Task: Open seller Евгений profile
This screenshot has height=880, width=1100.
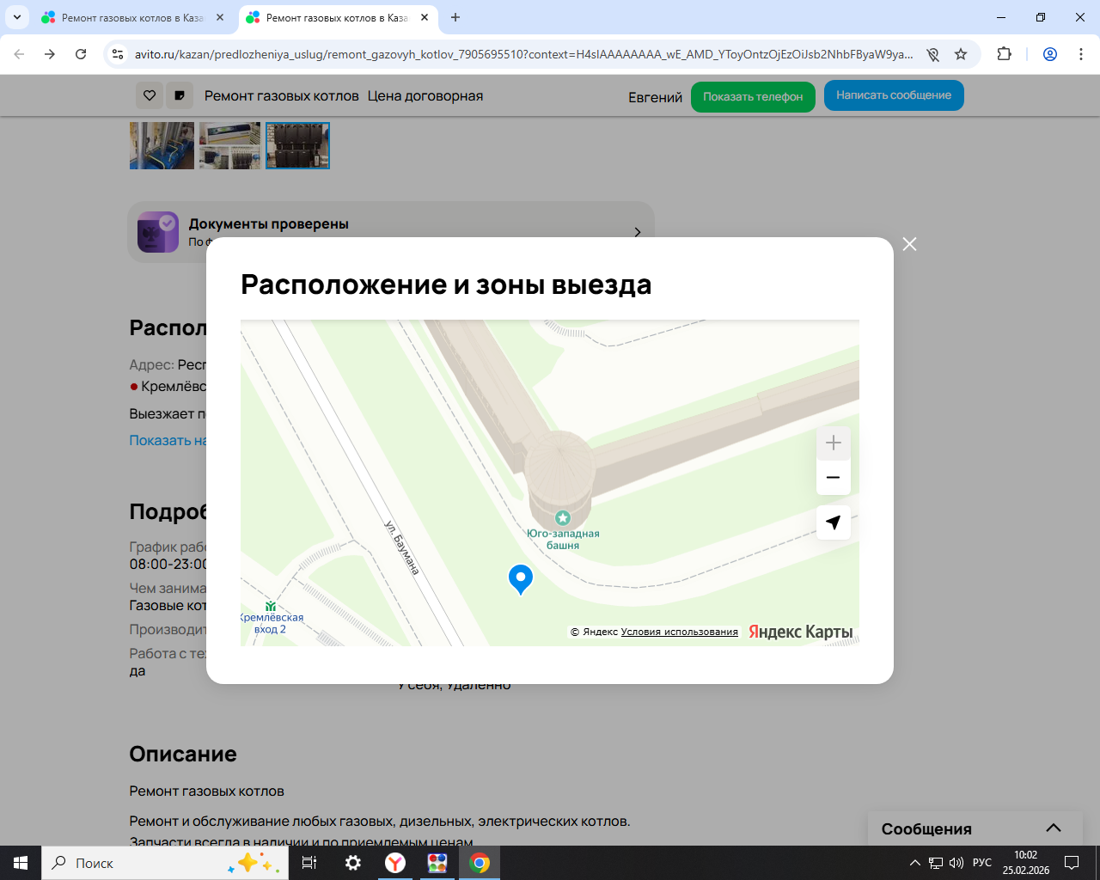Action: pos(655,97)
